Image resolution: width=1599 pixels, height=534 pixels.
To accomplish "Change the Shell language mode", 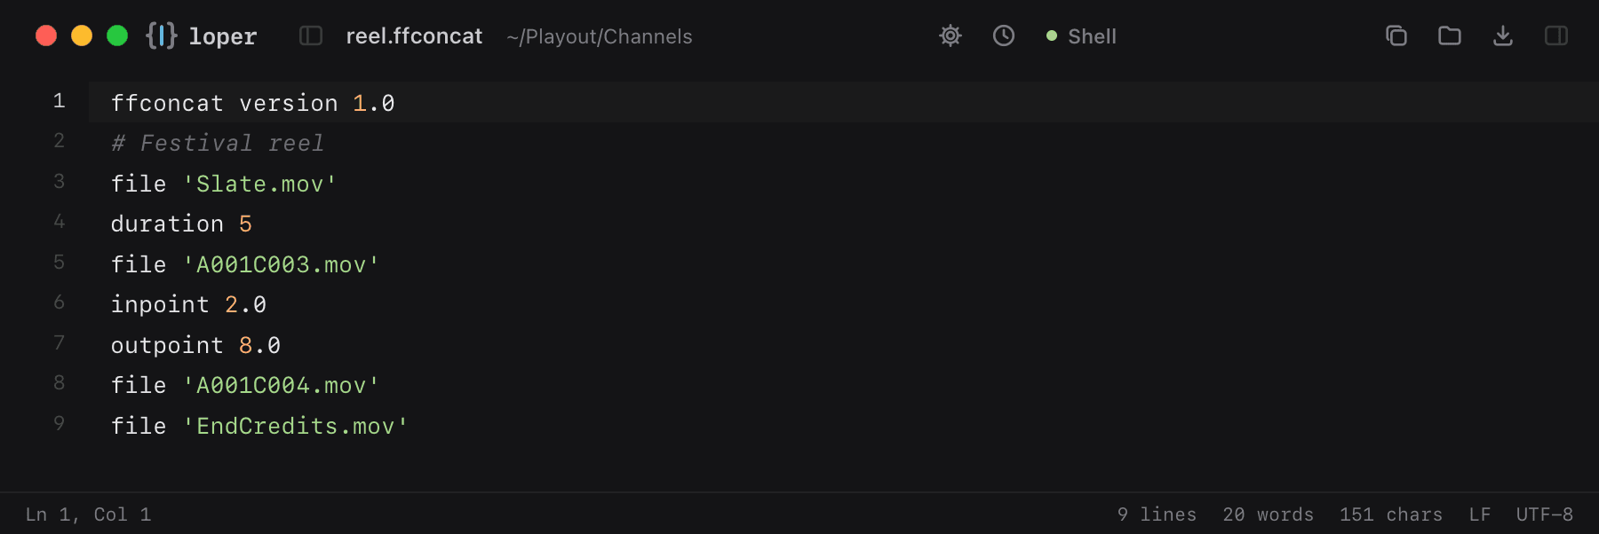I will pyautogui.click(x=1081, y=36).
